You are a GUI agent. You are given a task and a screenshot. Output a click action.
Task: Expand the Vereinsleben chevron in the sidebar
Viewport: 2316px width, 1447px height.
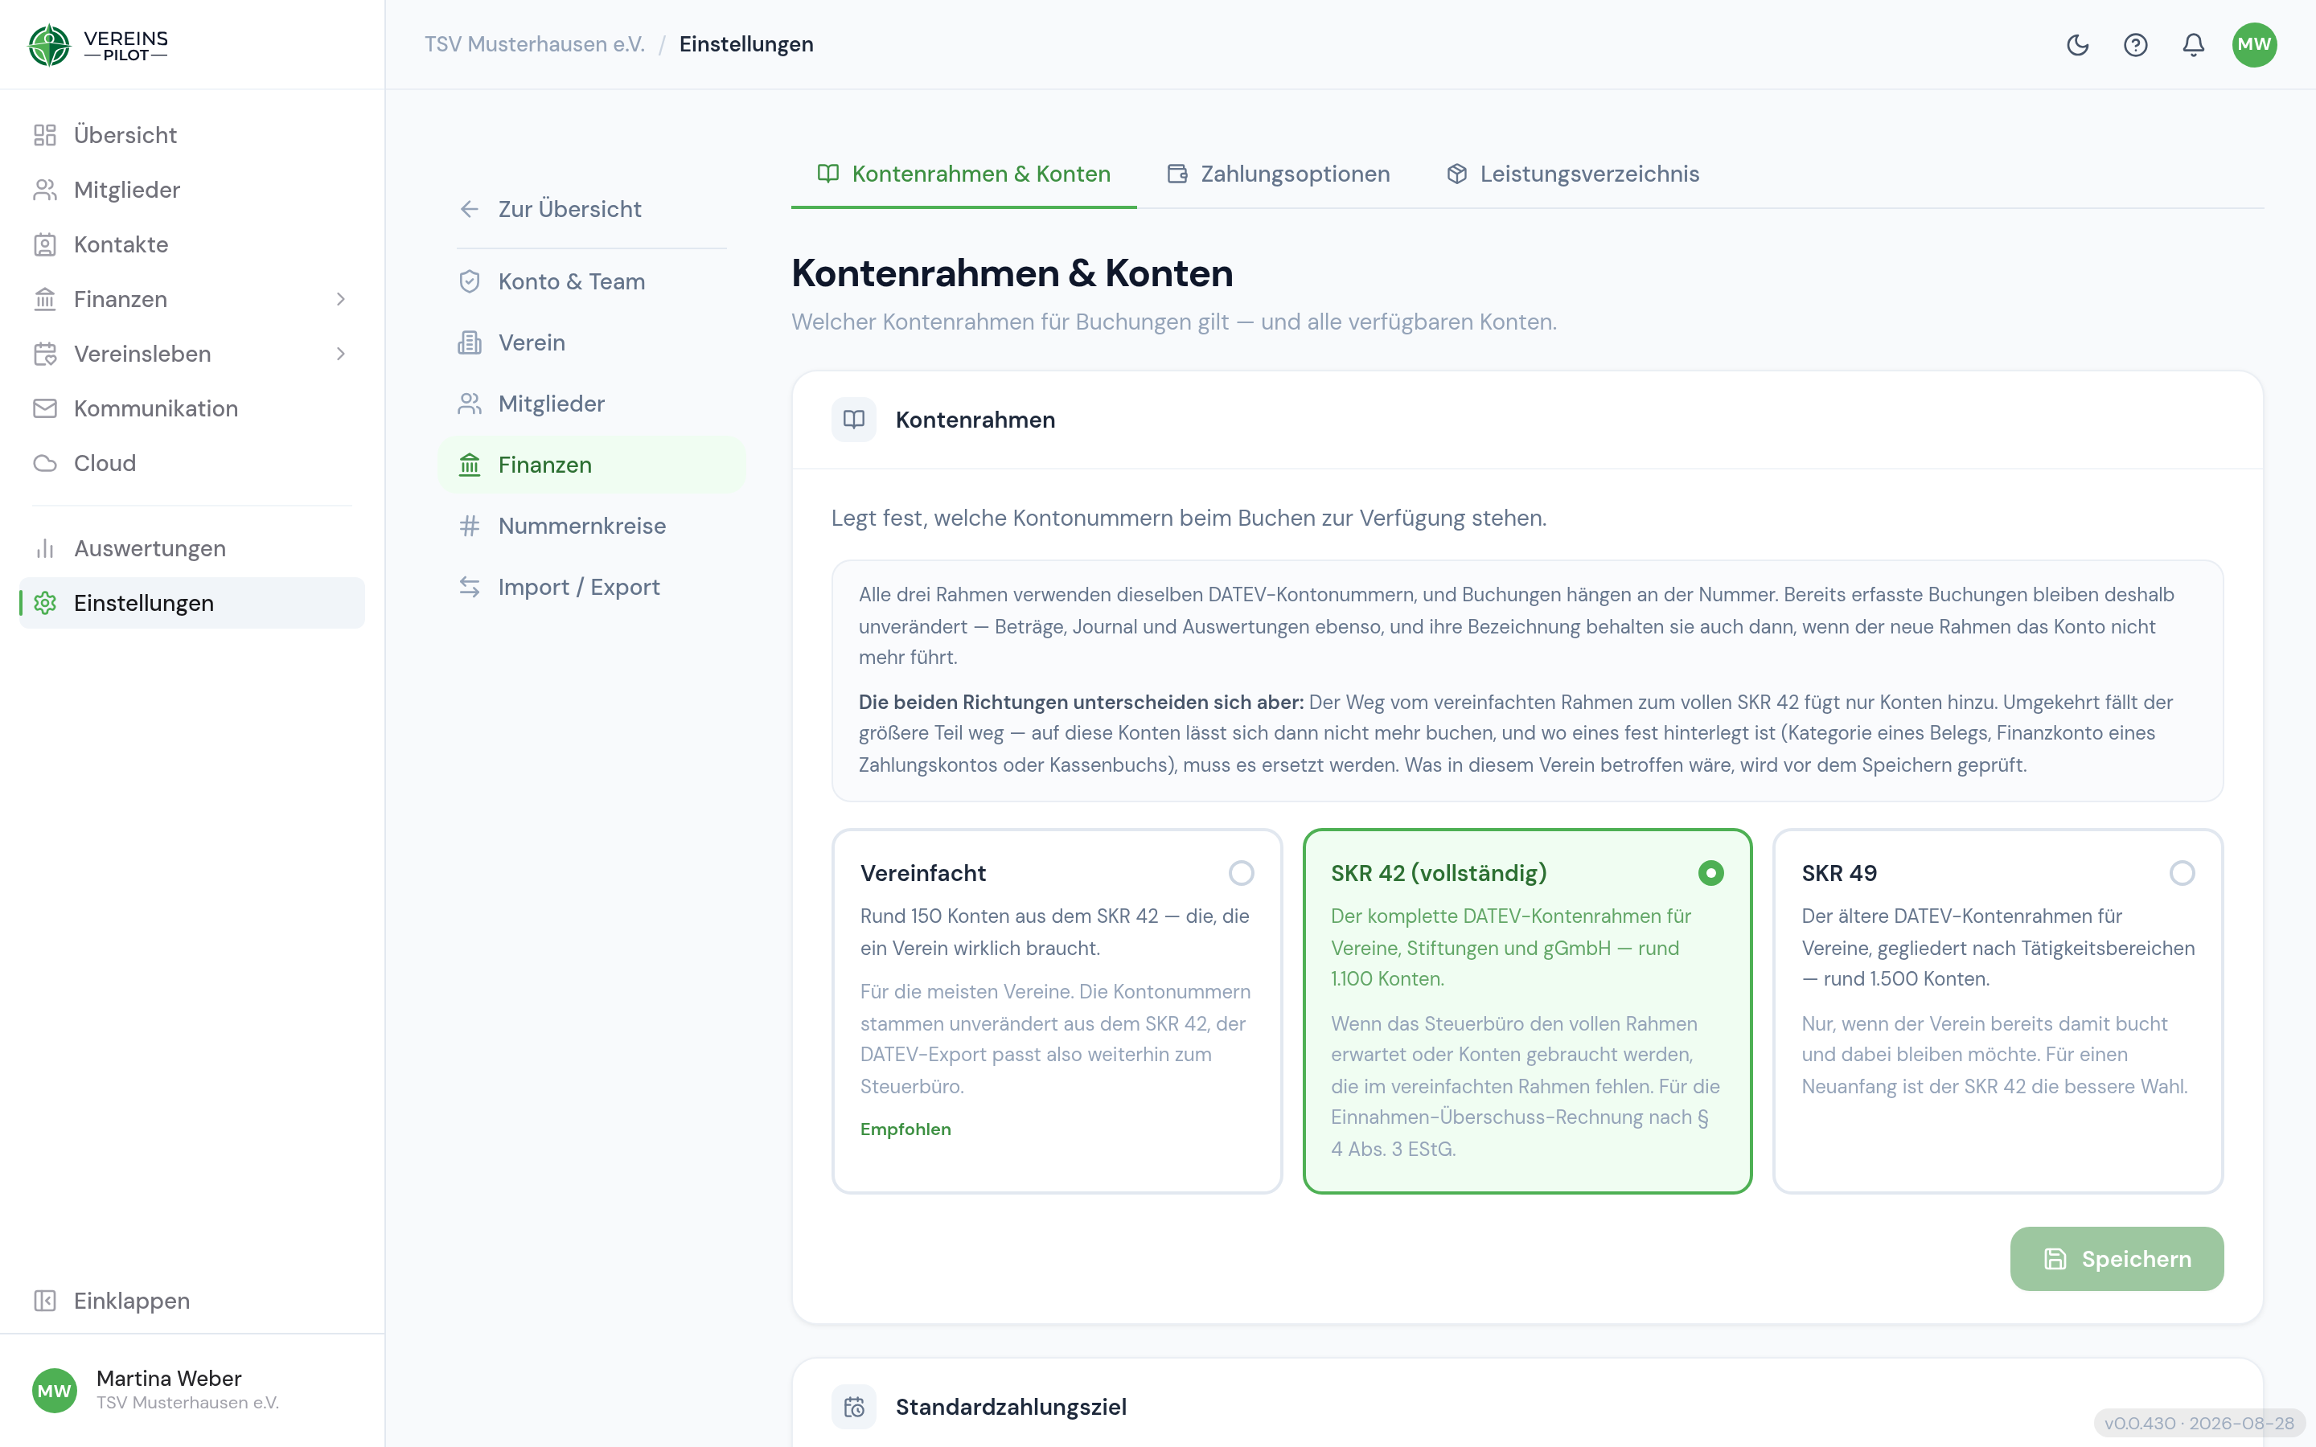[x=341, y=354]
